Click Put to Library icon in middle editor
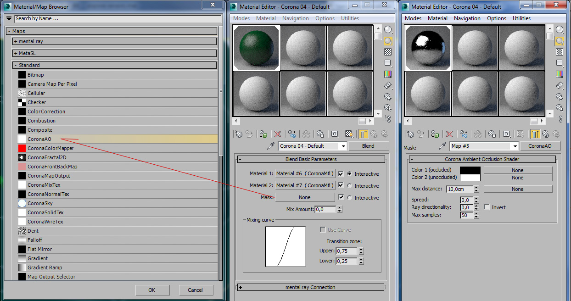 (321, 134)
